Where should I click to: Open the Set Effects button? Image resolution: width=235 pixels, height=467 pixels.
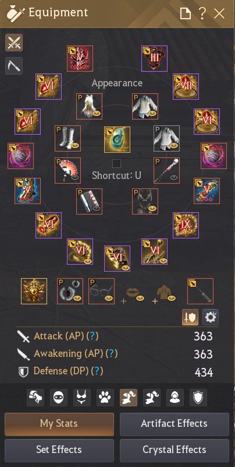click(x=59, y=450)
